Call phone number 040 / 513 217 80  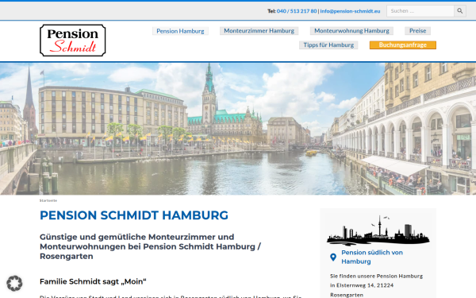[x=297, y=11]
